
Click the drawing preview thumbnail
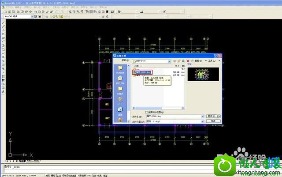[203, 74]
